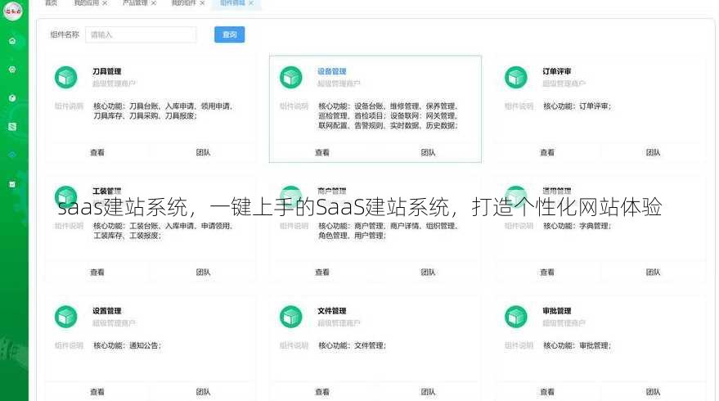The image size is (719, 401).
Task: Click the 组件名称 label
Action: tap(65, 35)
